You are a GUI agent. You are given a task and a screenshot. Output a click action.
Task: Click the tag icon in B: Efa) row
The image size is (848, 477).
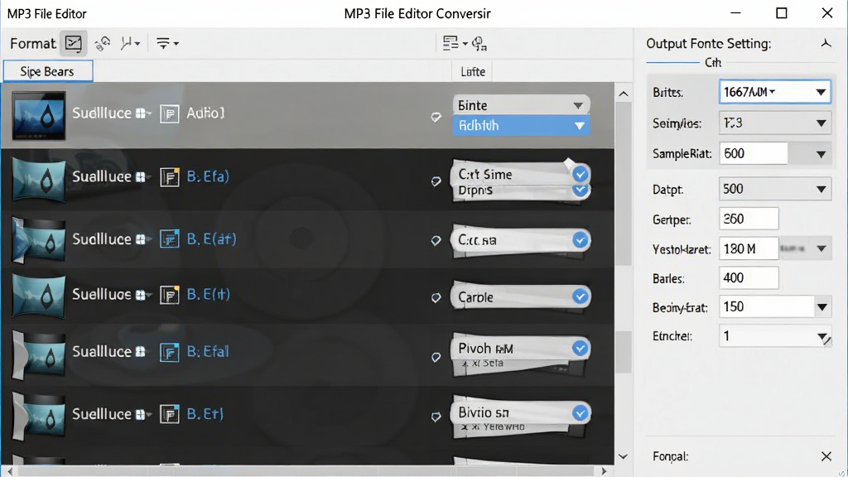tap(436, 181)
